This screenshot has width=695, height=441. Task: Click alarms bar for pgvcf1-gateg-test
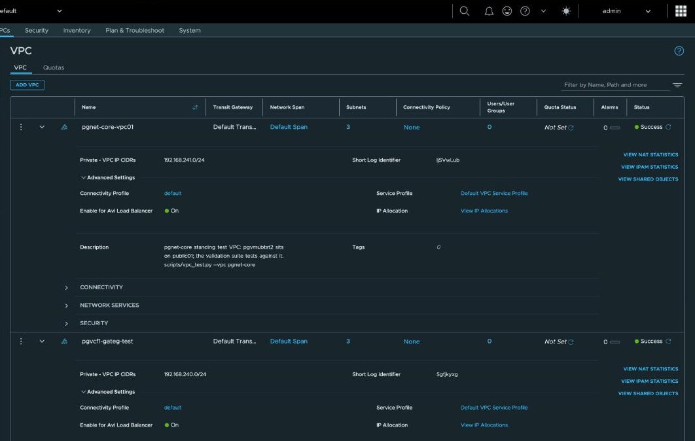[615, 342]
